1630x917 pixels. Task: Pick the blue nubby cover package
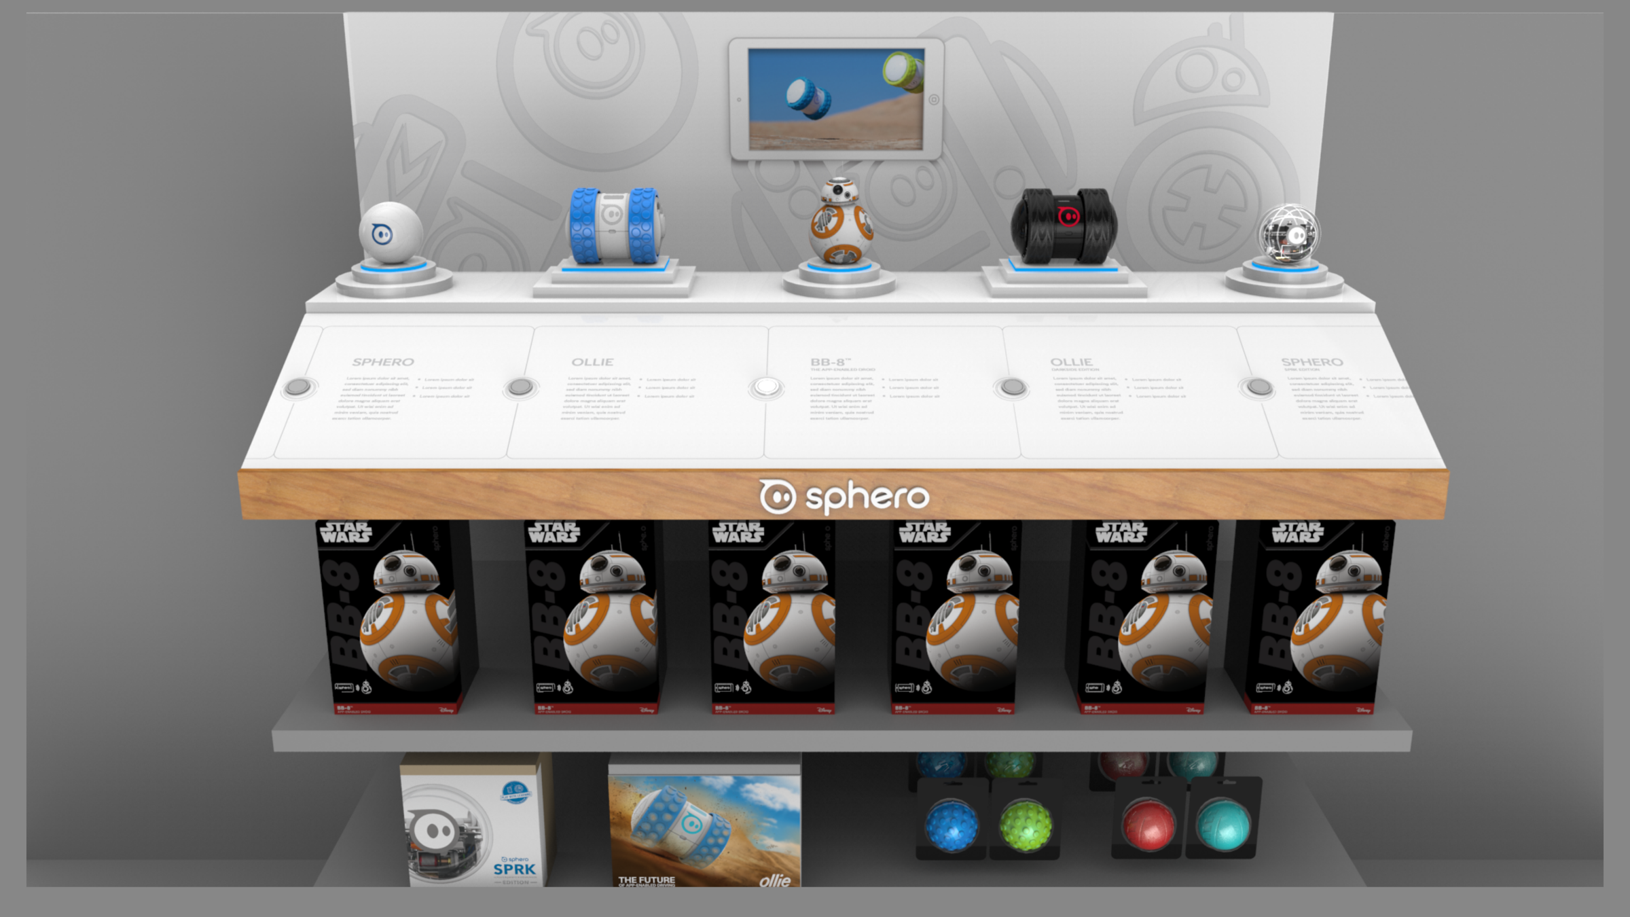coord(952,818)
